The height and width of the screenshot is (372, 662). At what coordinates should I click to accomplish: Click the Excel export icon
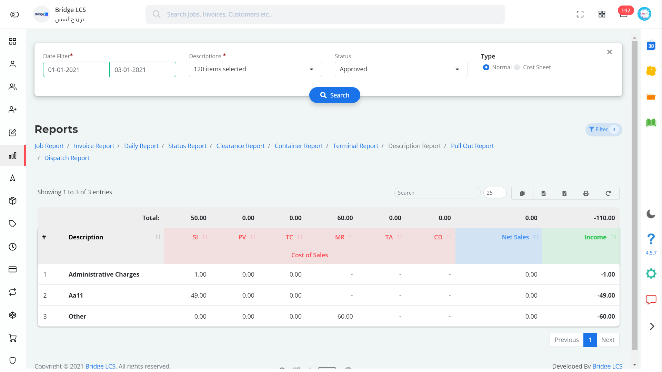point(565,193)
